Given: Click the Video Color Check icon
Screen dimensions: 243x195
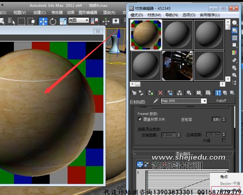Looking at the screenshot, I should (x=235, y=53).
